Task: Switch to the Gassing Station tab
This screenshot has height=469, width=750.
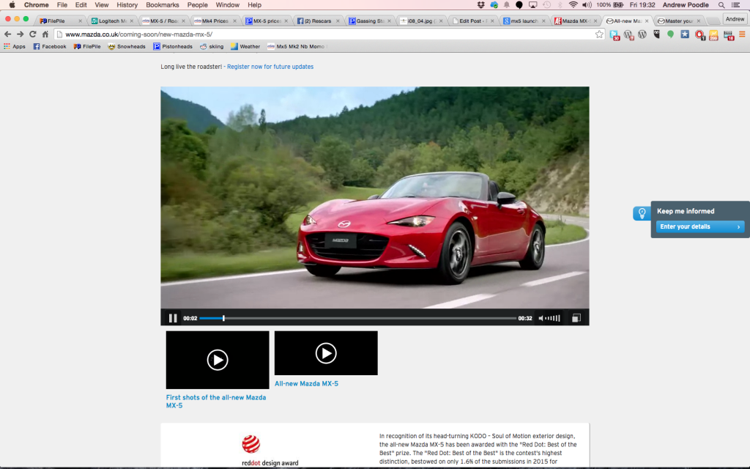Action: click(370, 21)
